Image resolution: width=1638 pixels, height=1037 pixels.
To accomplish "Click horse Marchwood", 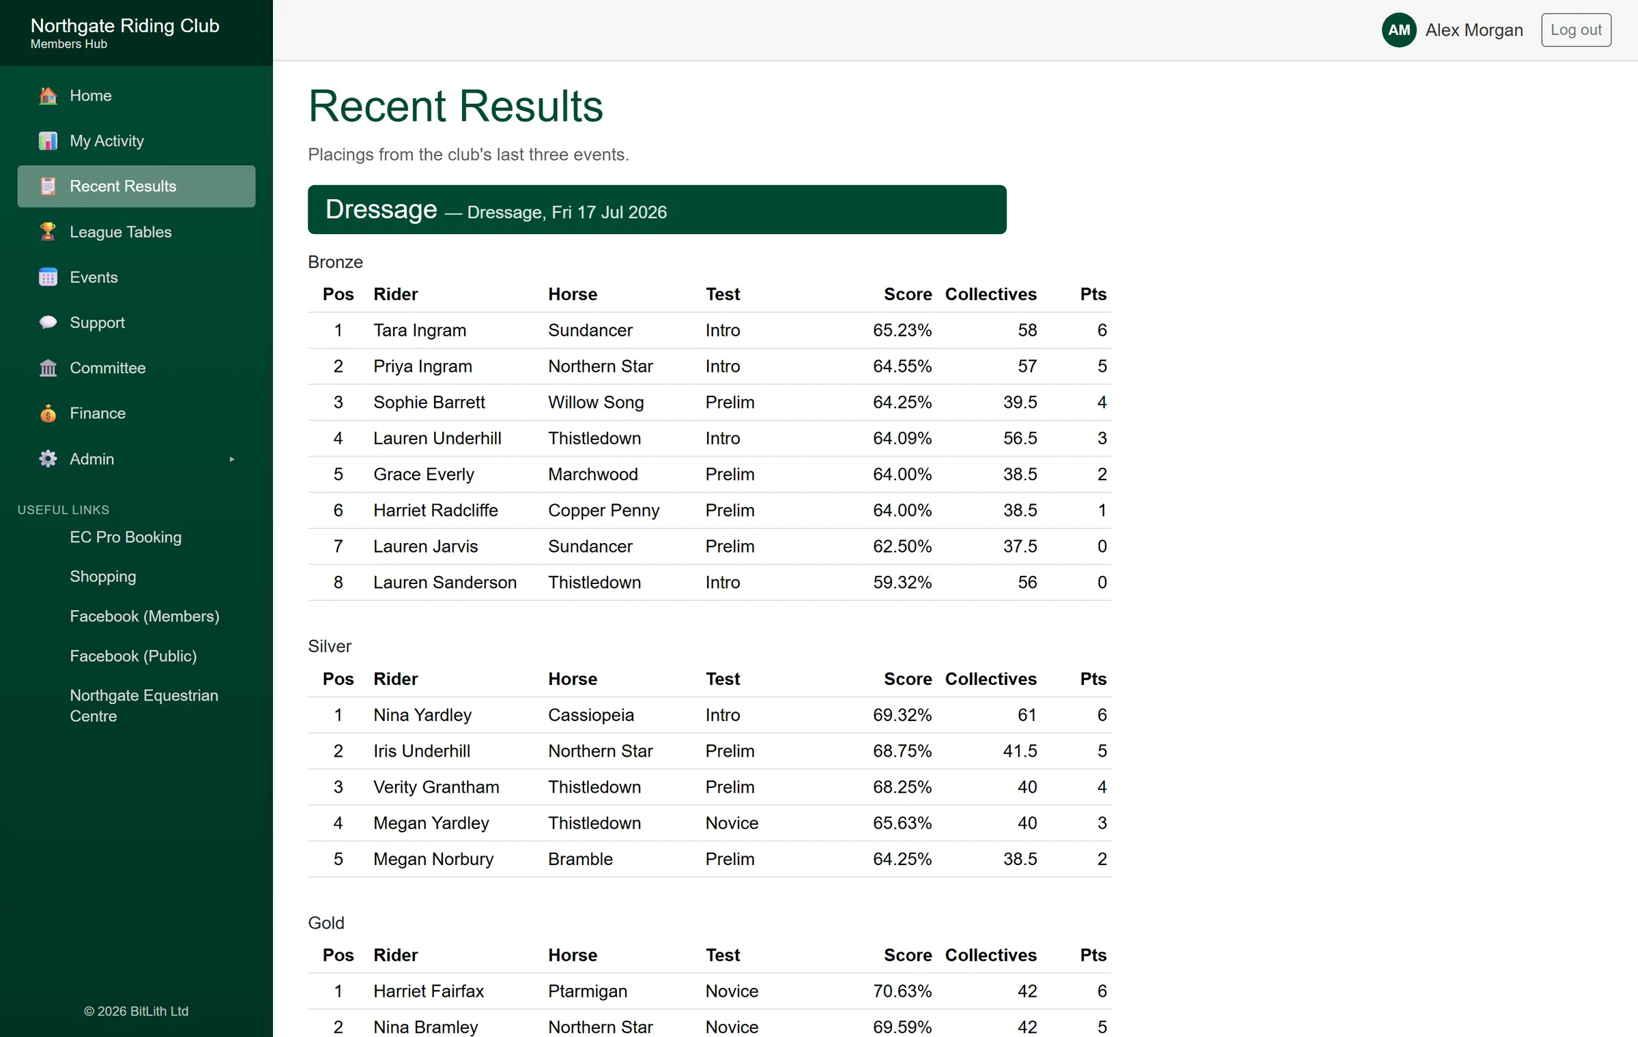I will [x=593, y=475].
